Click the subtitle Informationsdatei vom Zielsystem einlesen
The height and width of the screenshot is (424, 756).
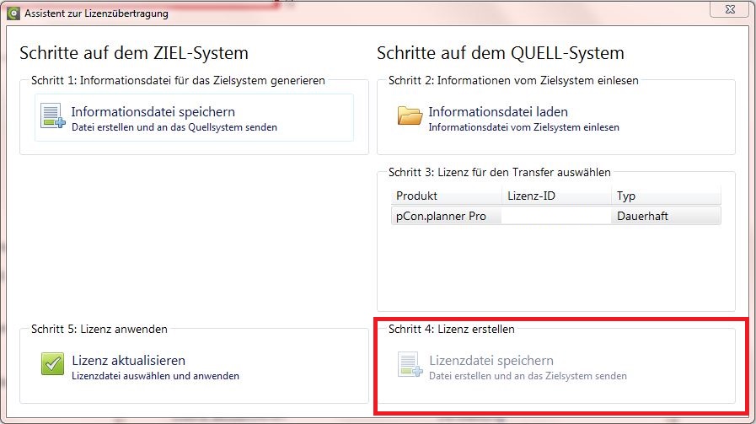523,127
